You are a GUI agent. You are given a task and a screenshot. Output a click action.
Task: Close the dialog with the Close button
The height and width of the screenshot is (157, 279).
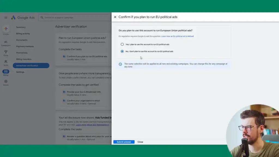tap(140, 142)
